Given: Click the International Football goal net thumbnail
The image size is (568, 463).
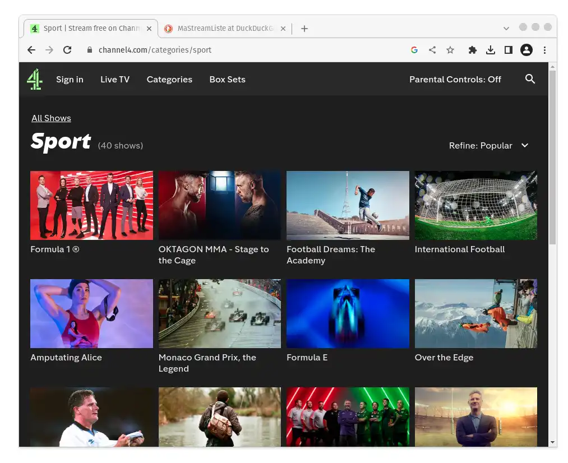Looking at the screenshot, I should pyautogui.click(x=476, y=205).
